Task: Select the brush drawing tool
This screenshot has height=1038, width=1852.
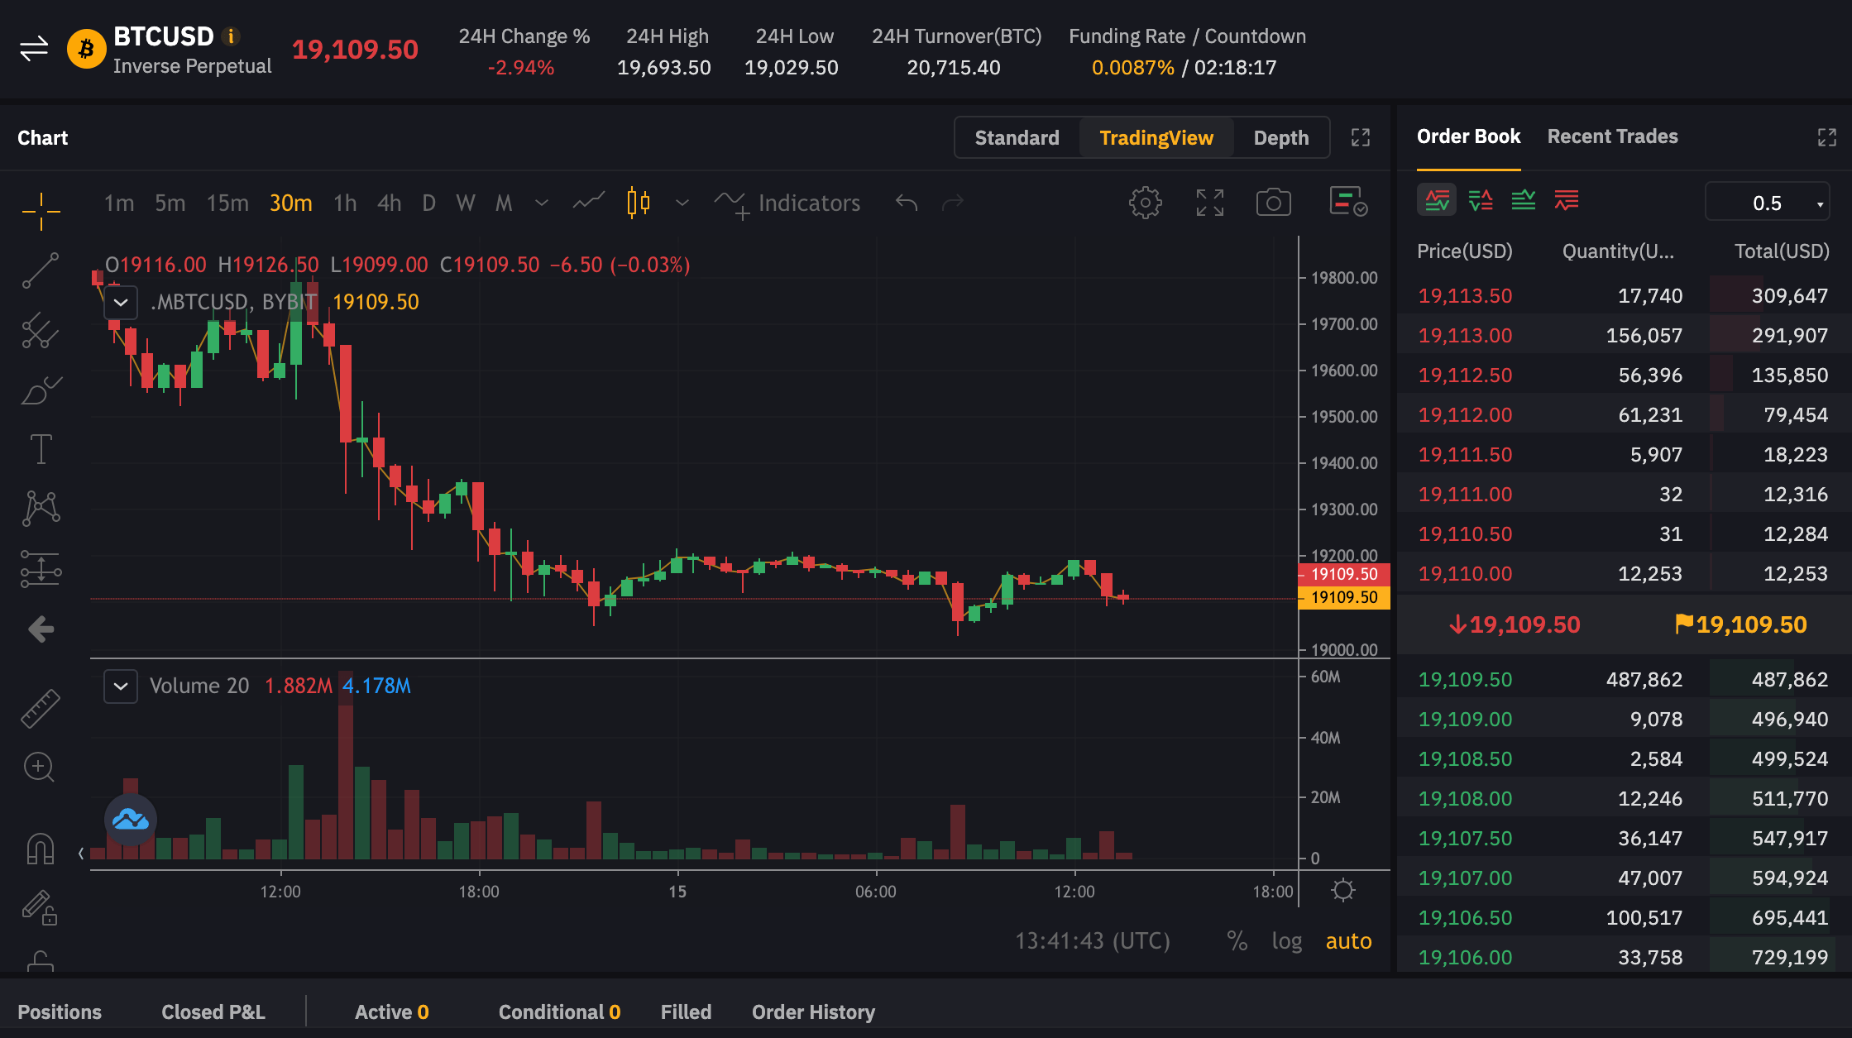Action: [x=41, y=390]
